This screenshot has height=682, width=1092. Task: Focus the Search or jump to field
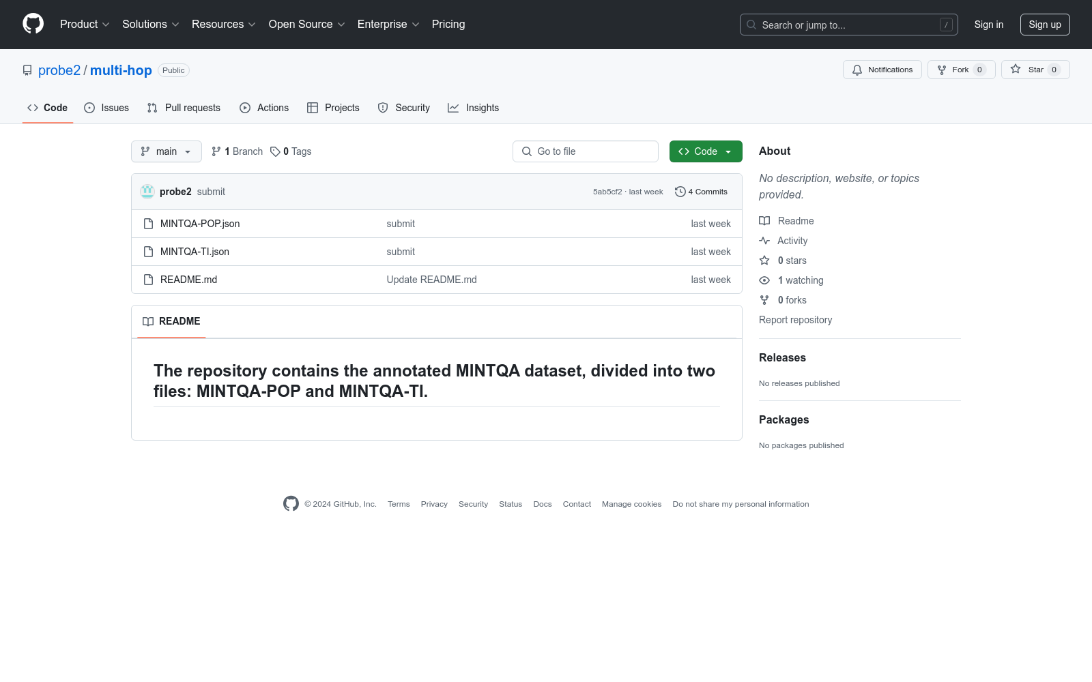[x=848, y=25]
